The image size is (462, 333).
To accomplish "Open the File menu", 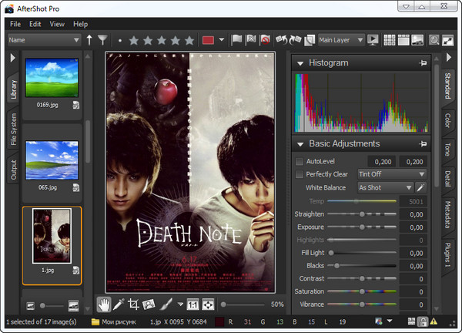I will point(15,24).
